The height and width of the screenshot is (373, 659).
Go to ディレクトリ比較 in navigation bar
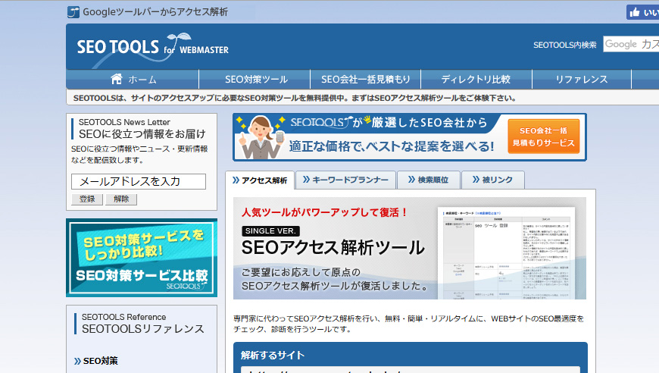(476, 80)
